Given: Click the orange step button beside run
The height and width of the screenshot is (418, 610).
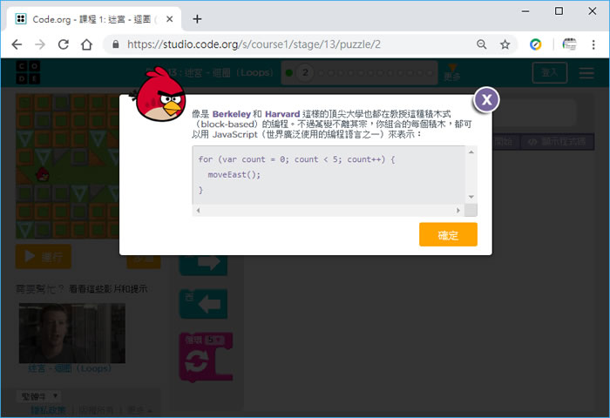Looking at the screenshot, I should (x=144, y=262).
